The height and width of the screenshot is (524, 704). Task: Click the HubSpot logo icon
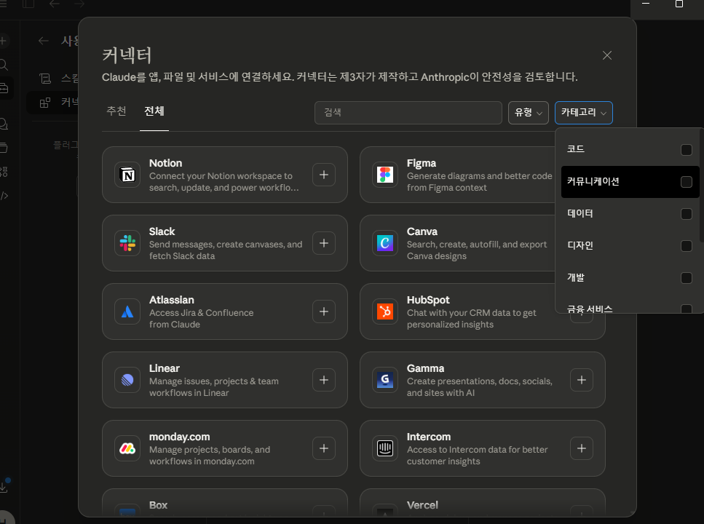pos(384,311)
